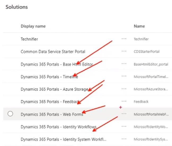Sort by Name column header
This screenshot has height=146, width=172.
point(139,26)
